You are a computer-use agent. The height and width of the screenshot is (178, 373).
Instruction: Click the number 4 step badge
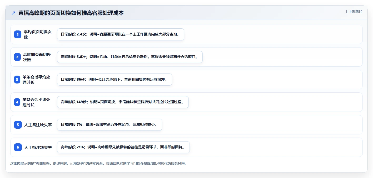[x=17, y=102]
